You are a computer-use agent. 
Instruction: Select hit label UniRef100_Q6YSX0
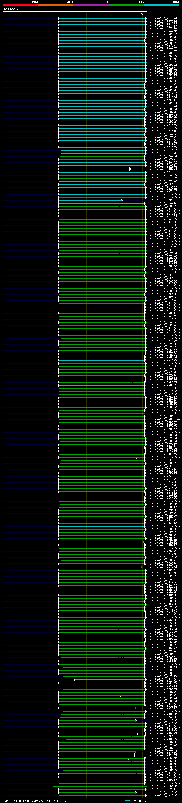163,125
